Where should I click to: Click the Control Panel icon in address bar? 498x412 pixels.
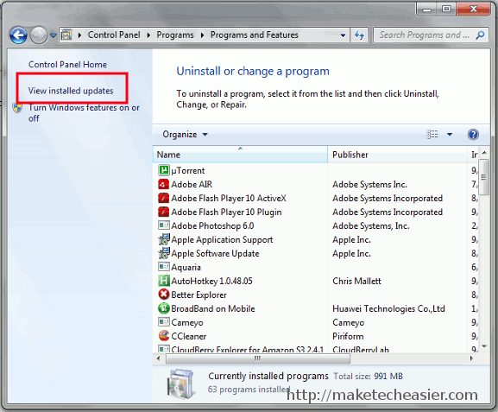[66, 35]
